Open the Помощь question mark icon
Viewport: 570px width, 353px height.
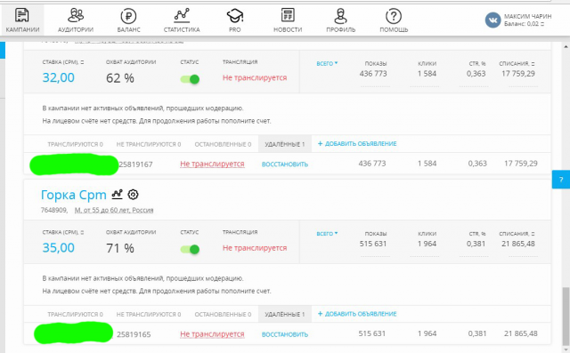pos(394,16)
